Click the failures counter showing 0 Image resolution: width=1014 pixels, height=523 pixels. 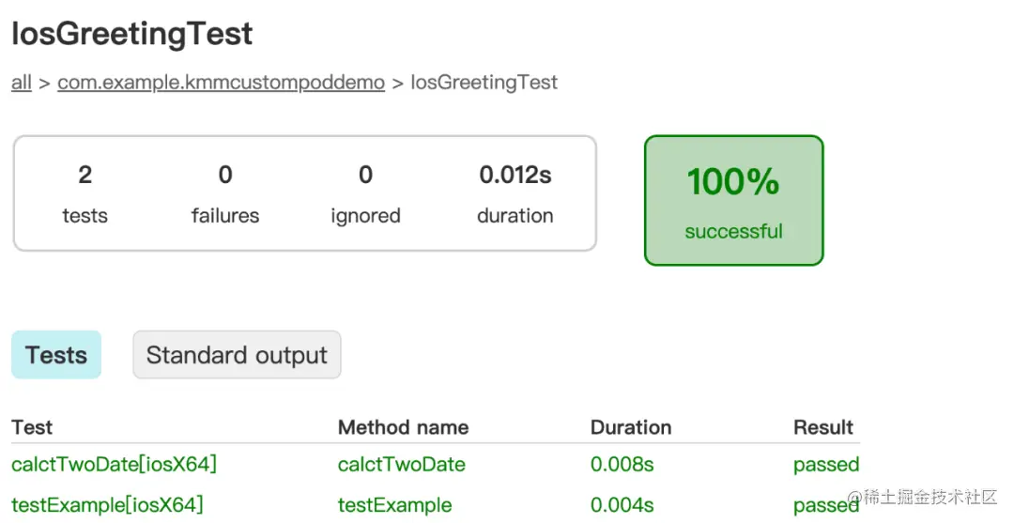225,175
